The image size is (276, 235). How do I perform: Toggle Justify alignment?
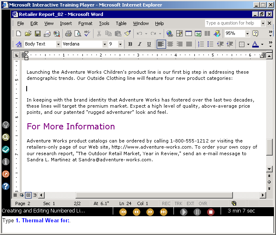click(189, 44)
